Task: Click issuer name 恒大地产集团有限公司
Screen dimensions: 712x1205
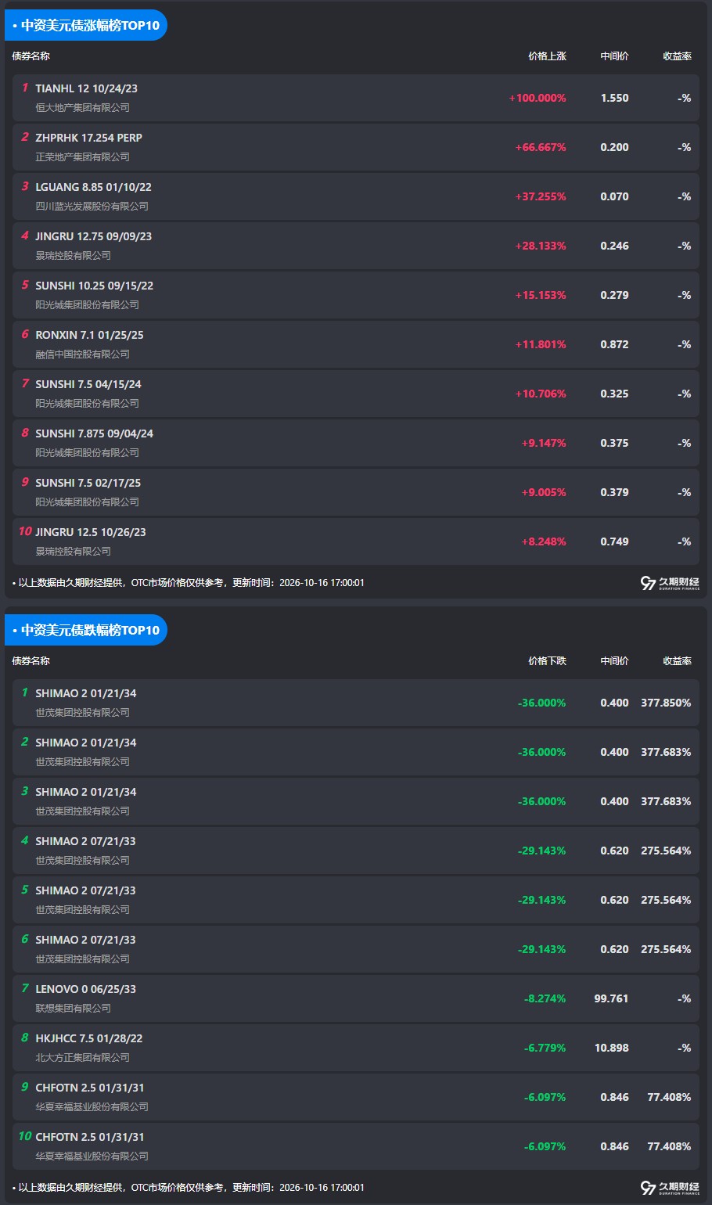Action: click(x=82, y=108)
